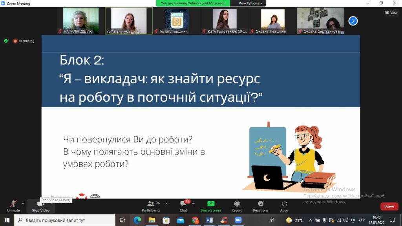Change layout with the View button

click(391, 13)
